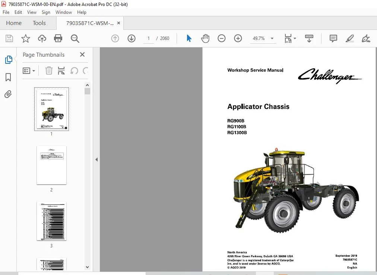Rotate page clockwise in thumbnails panel
This screenshot has height=275, width=377.
[85, 71]
